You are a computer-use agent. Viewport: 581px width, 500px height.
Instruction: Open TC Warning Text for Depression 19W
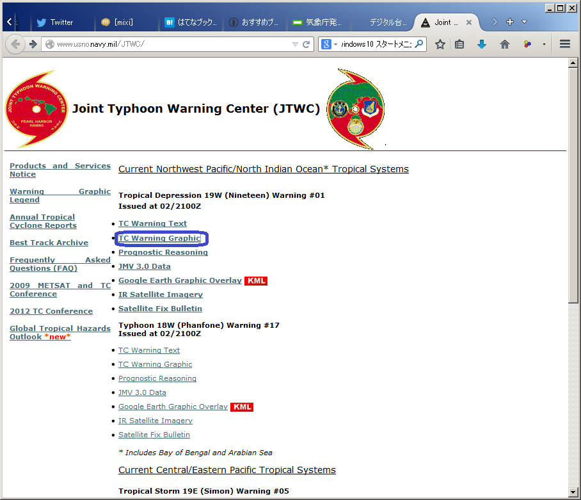pos(153,223)
